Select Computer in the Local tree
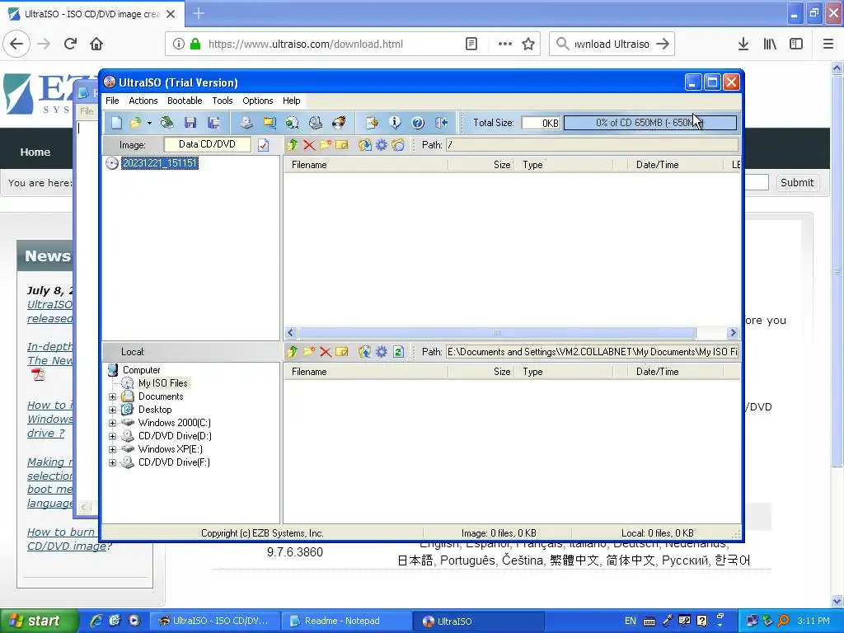The image size is (844, 633). (141, 370)
